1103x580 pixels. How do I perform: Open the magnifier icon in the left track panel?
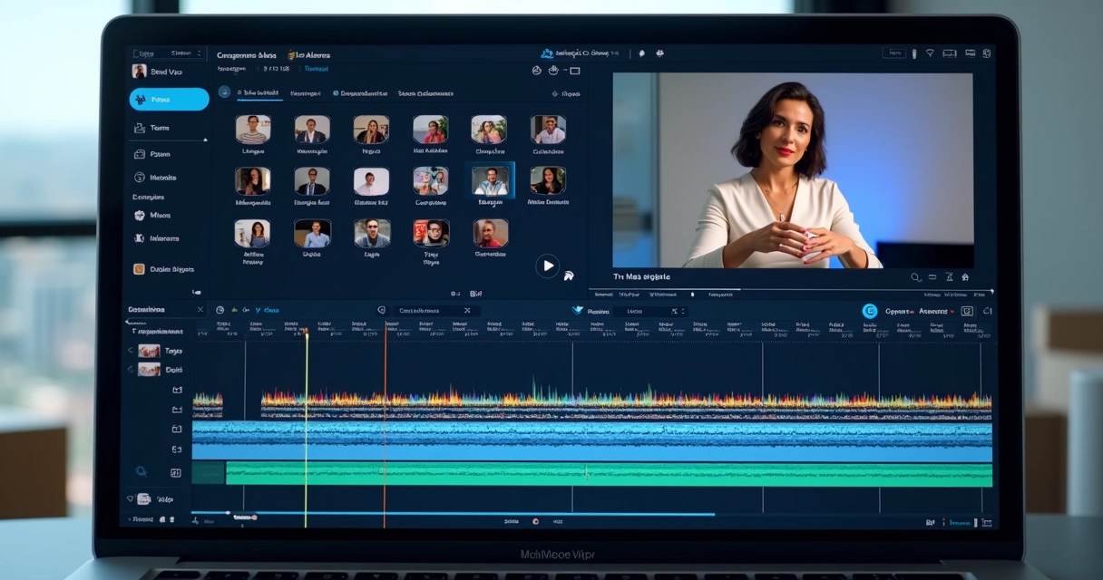click(142, 471)
